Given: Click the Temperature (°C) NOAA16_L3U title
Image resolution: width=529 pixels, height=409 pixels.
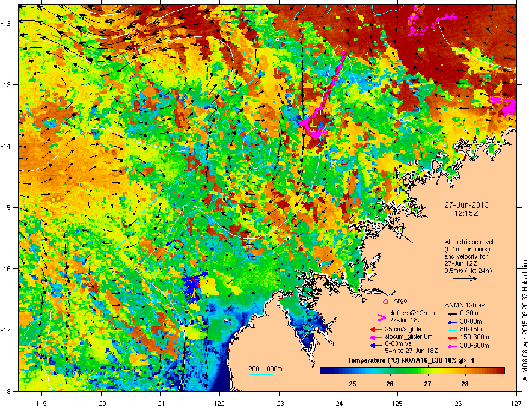Looking at the screenshot, I should [411, 360].
